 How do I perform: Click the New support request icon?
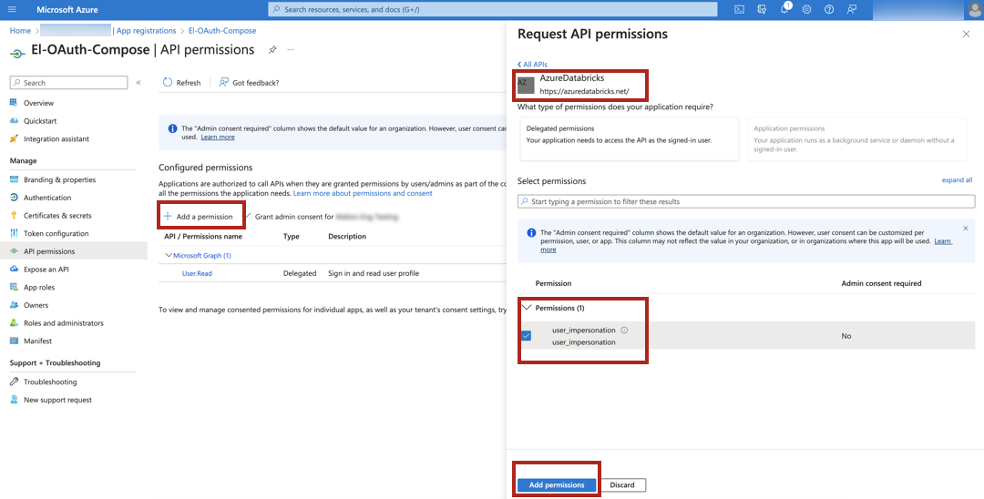[x=14, y=400]
